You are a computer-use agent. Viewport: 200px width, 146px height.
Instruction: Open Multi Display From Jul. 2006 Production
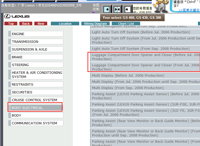coord(145,82)
